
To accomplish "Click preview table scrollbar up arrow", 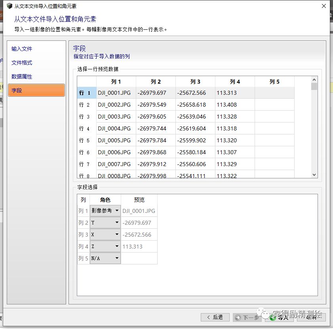I will (x=314, y=80).
